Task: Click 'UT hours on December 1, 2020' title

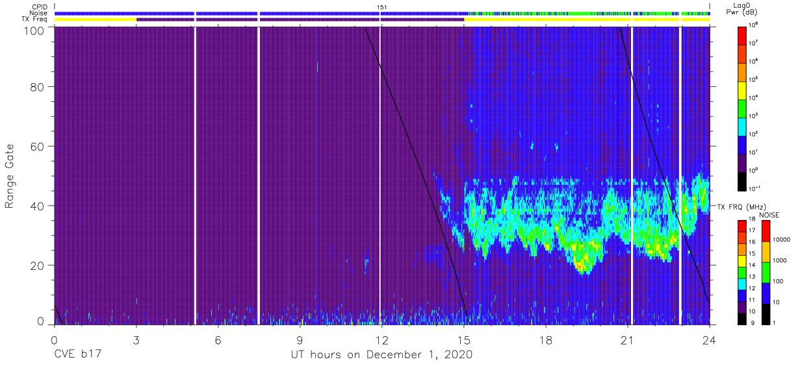Action: (x=381, y=355)
